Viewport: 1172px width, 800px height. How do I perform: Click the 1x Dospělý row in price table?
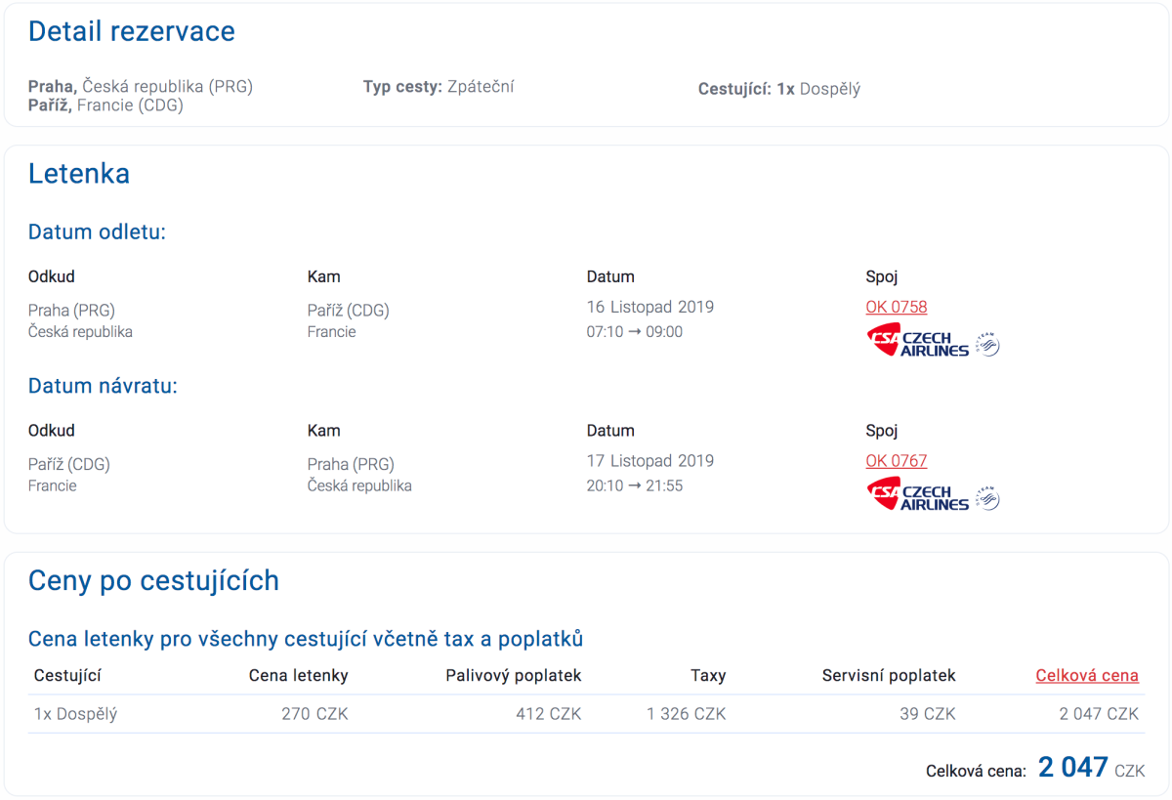pos(75,714)
